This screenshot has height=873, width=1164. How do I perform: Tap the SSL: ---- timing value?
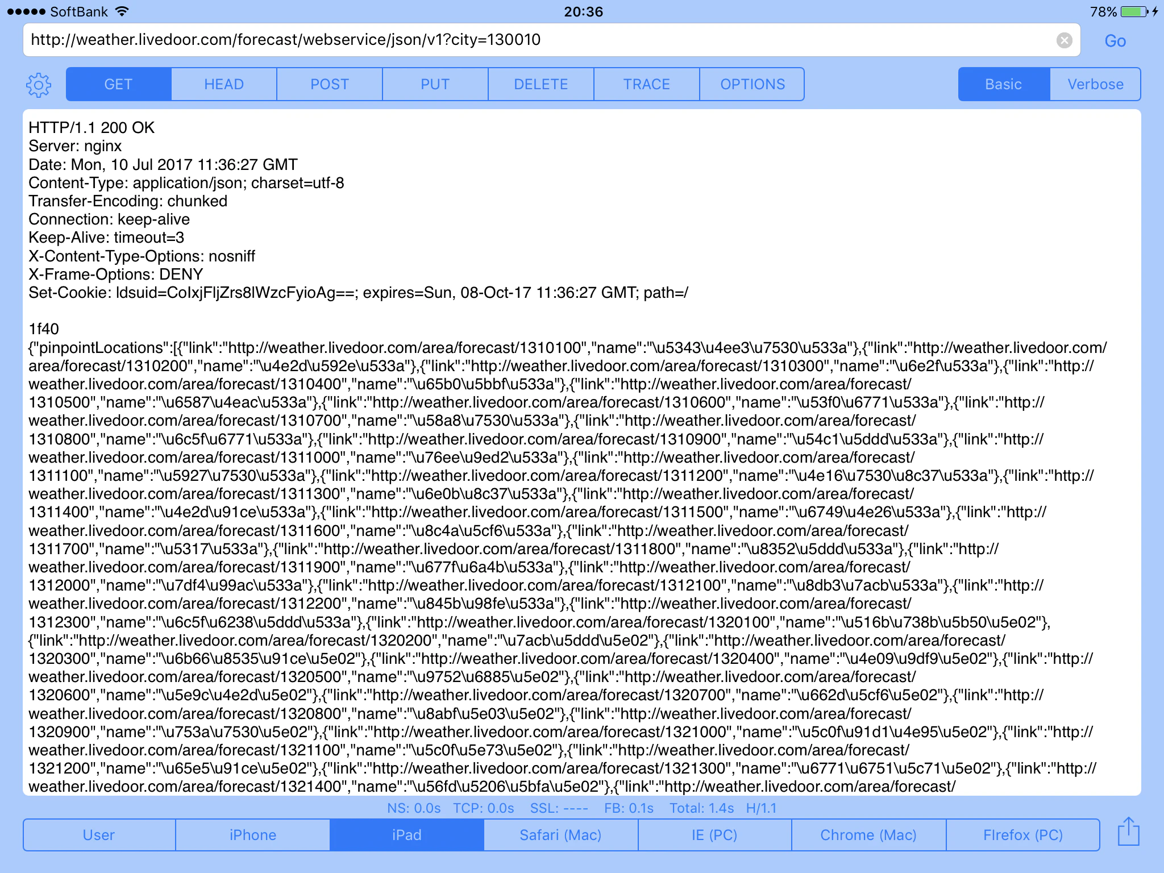[559, 808]
